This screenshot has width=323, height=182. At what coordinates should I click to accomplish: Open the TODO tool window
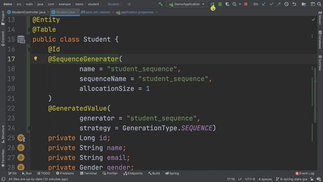point(44,173)
